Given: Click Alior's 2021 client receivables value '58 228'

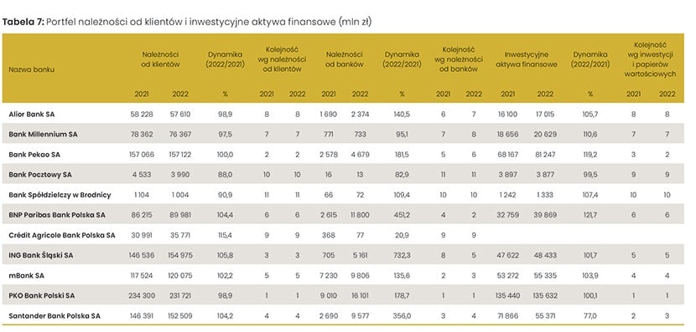Looking at the screenshot, I should pyautogui.click(x=142, y=115).
